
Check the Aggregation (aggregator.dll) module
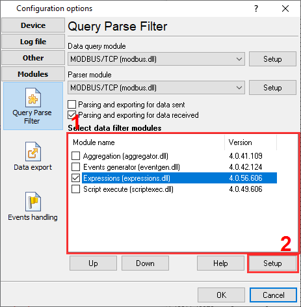[x=75, y=156]
